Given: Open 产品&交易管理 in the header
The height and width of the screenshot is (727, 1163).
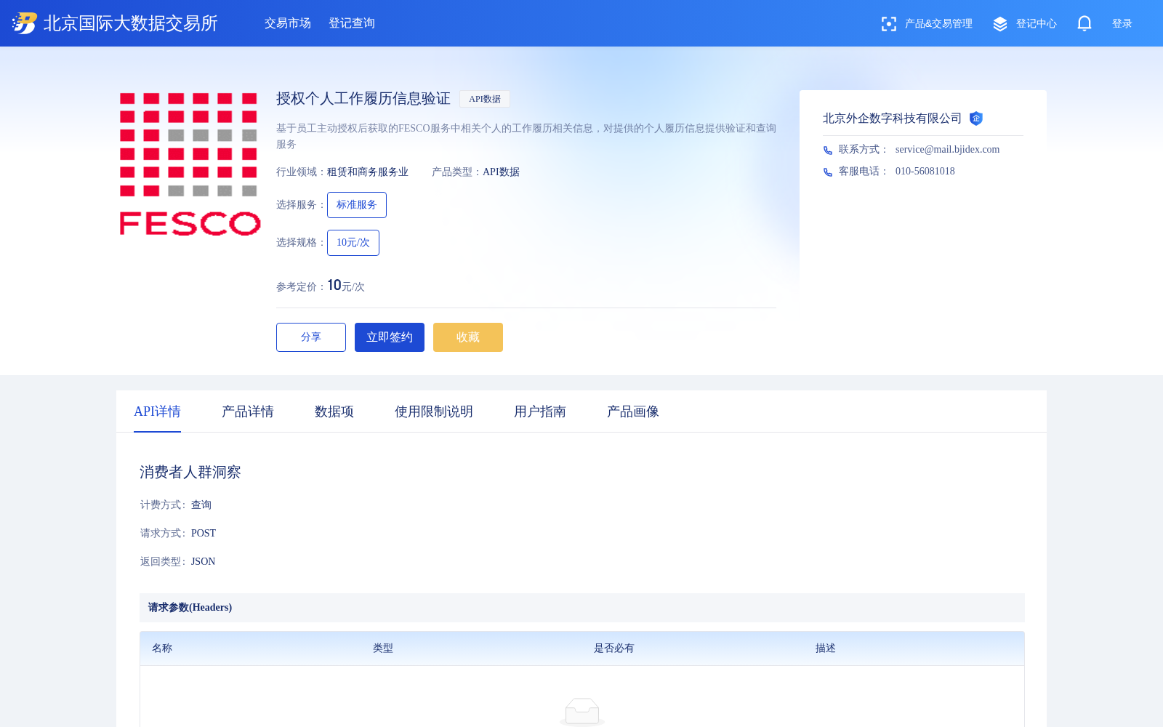Looking at the screenshot, I should [x=938, y=24].
